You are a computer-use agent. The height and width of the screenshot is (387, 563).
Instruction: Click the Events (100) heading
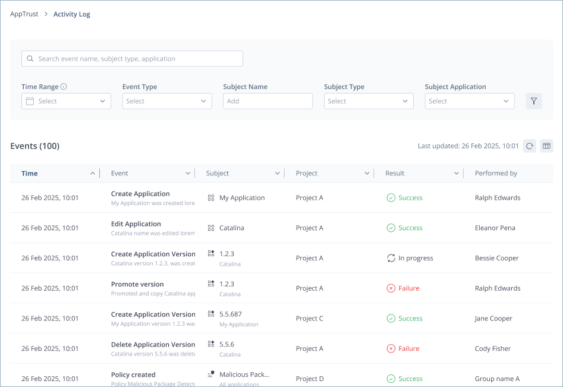tap(35, 146)
